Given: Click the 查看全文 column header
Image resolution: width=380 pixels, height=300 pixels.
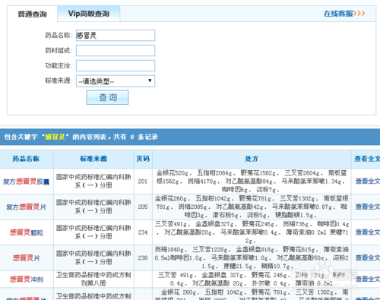Looking at the screenshot, I should [367, 159].
